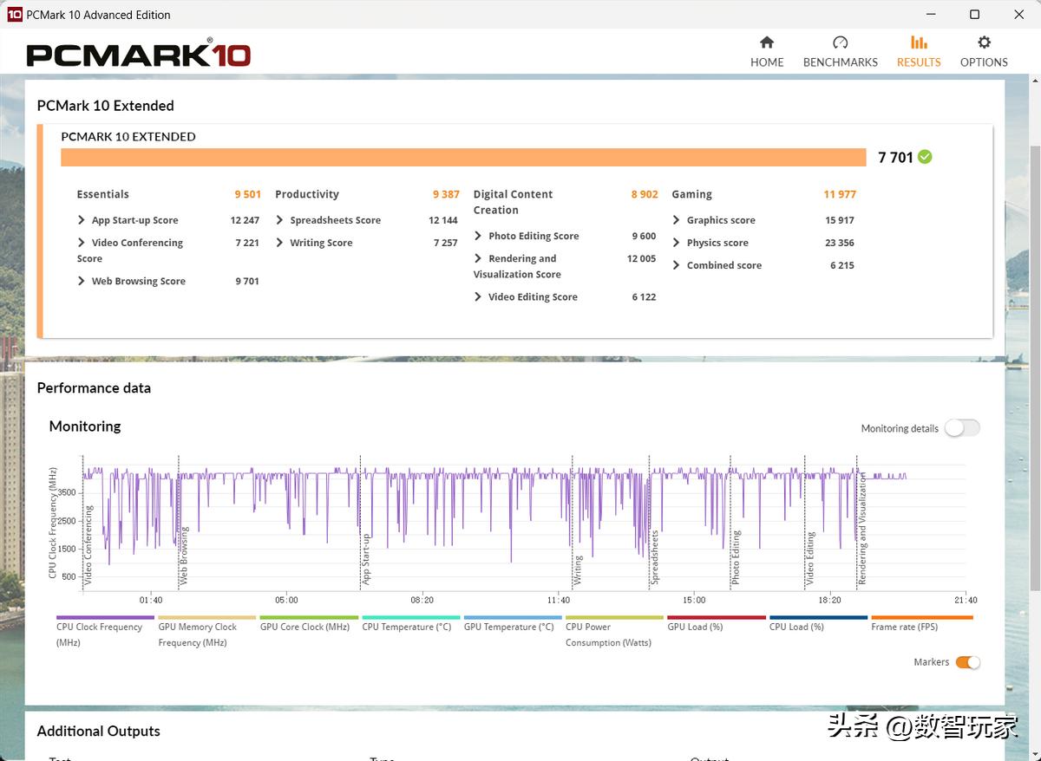Expand App Start-up Score
Viewport: 1041px width, 761px height.
click(x=82, y=220)
